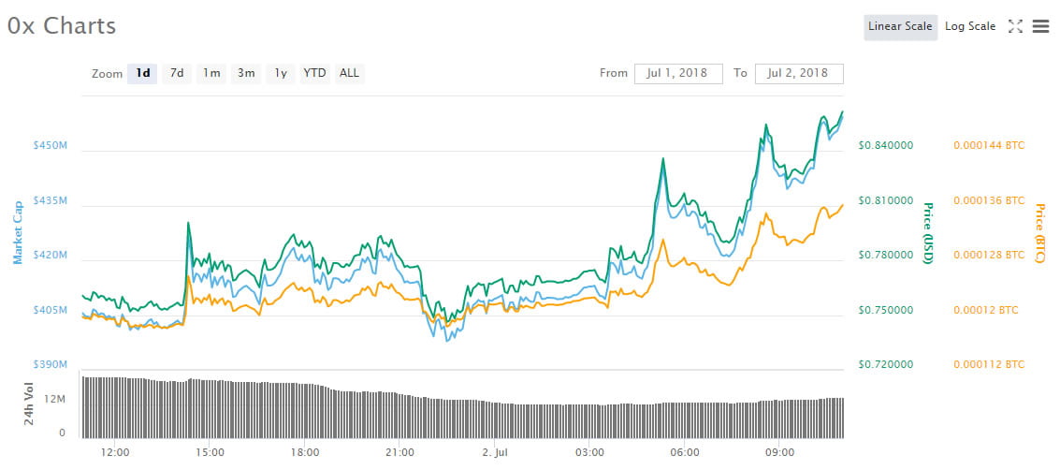The image size is (1060, 470).
Task: Set zoom to 3m
Action: click(x=246, y=73)
